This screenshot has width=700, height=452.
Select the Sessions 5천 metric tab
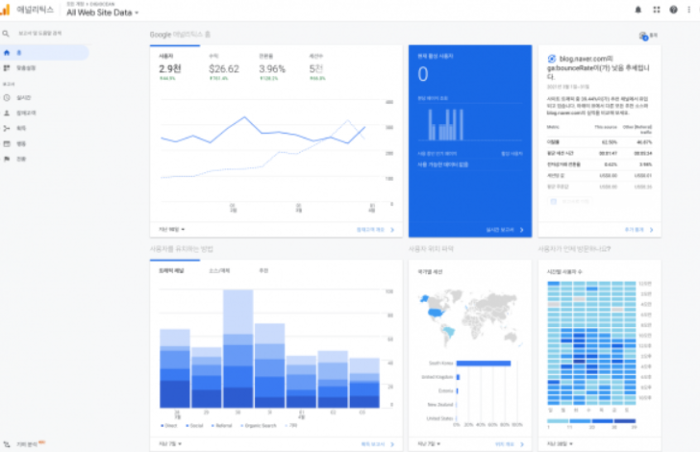pos(317,67)
